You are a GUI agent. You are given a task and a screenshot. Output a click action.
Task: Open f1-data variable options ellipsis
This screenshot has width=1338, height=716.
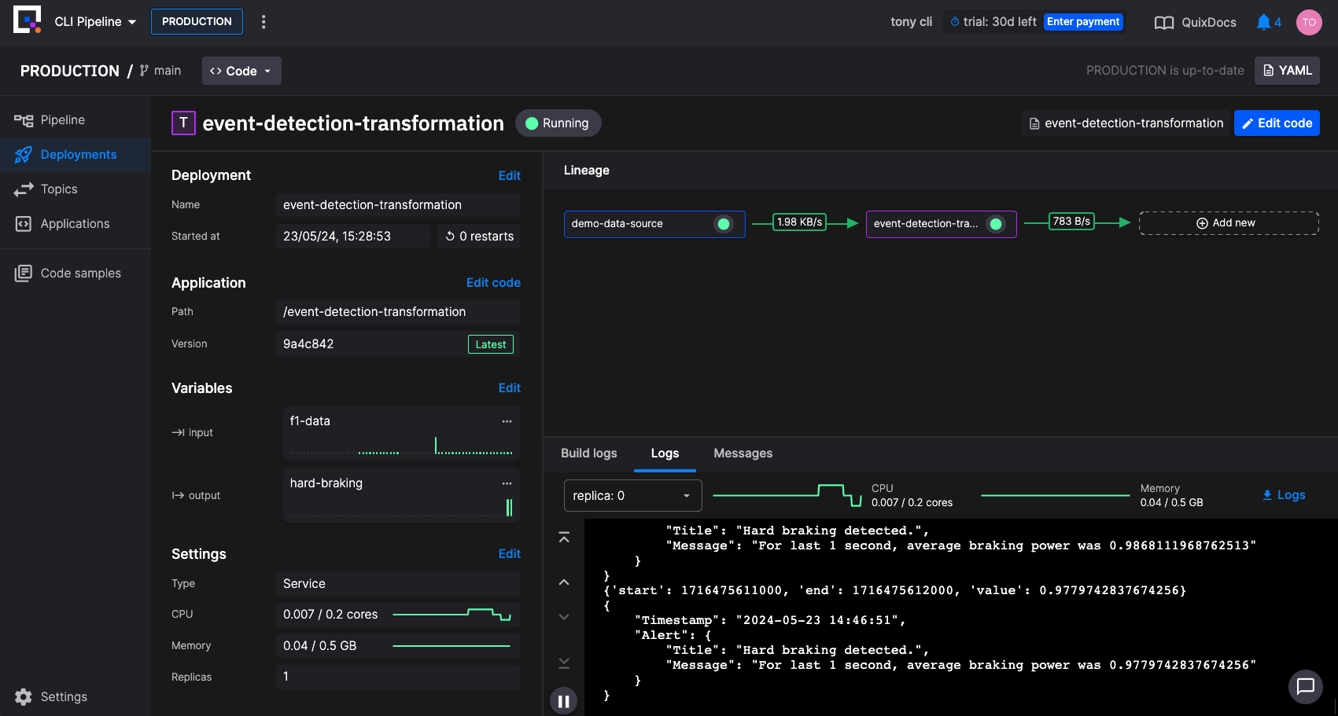[x=507, y=421]
